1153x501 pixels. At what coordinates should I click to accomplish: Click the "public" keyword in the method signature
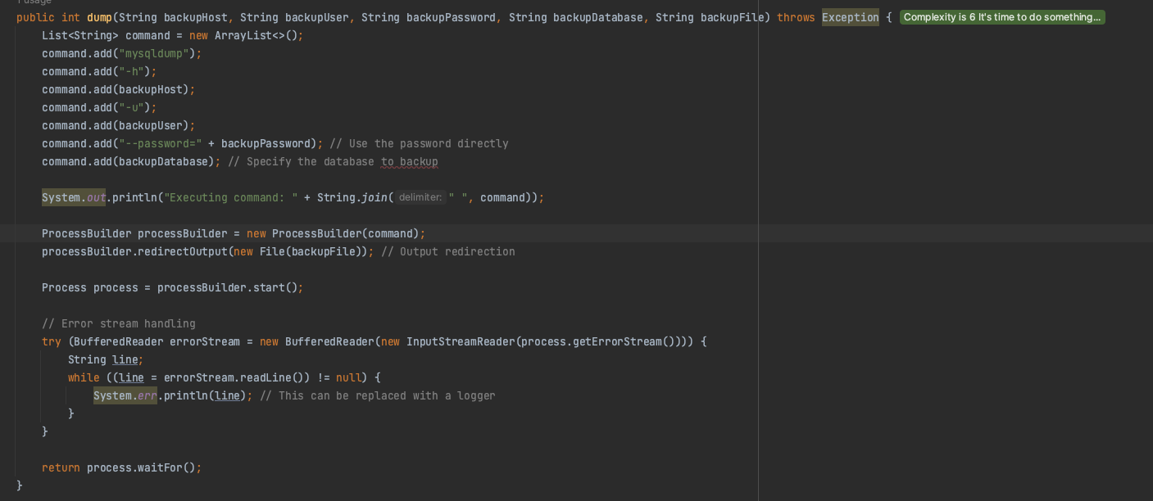click(35, 17)
